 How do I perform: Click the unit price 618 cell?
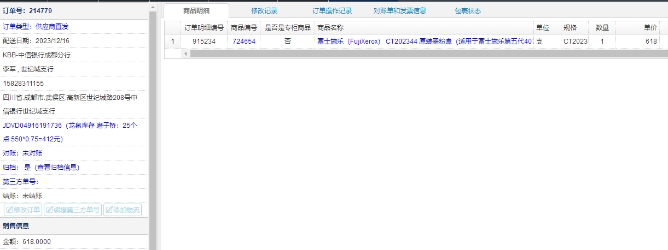[638, 41]
